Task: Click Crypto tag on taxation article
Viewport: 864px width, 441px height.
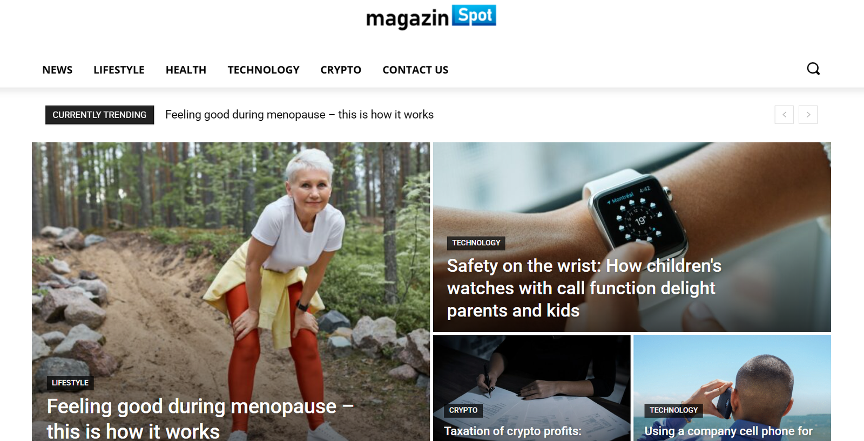Action: tap(463, 410)
